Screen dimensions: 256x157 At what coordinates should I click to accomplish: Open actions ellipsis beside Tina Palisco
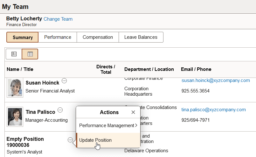(x=60, y=110)
